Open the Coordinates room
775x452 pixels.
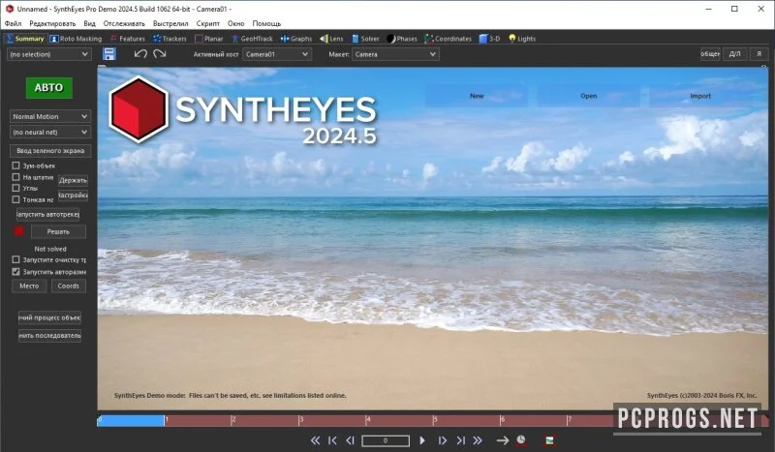[x=448, y=39]
